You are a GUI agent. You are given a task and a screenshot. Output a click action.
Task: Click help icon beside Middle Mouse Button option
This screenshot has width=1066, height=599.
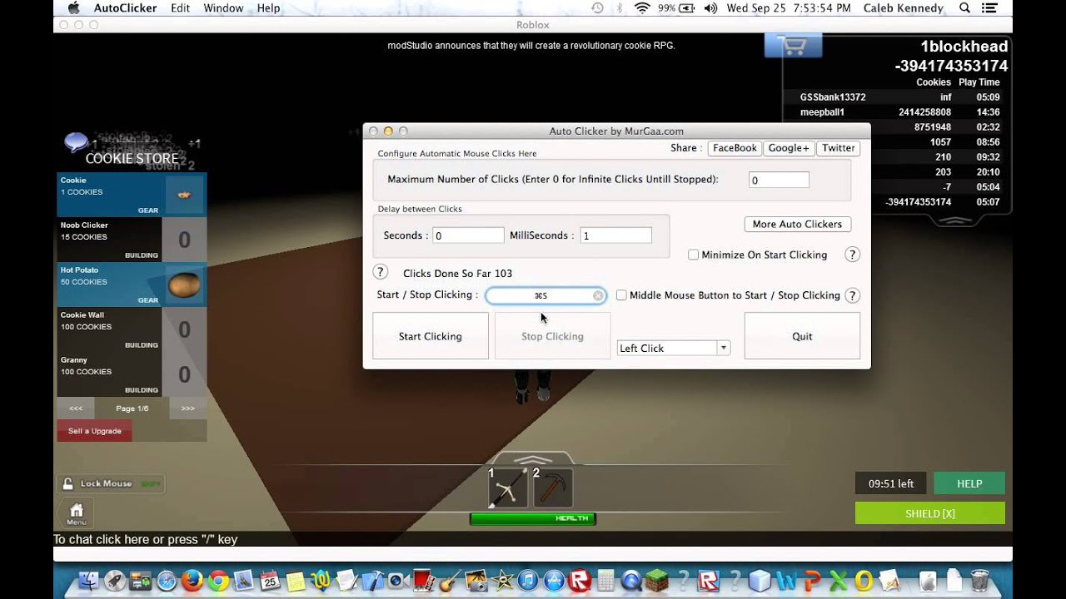coord(852,295)
